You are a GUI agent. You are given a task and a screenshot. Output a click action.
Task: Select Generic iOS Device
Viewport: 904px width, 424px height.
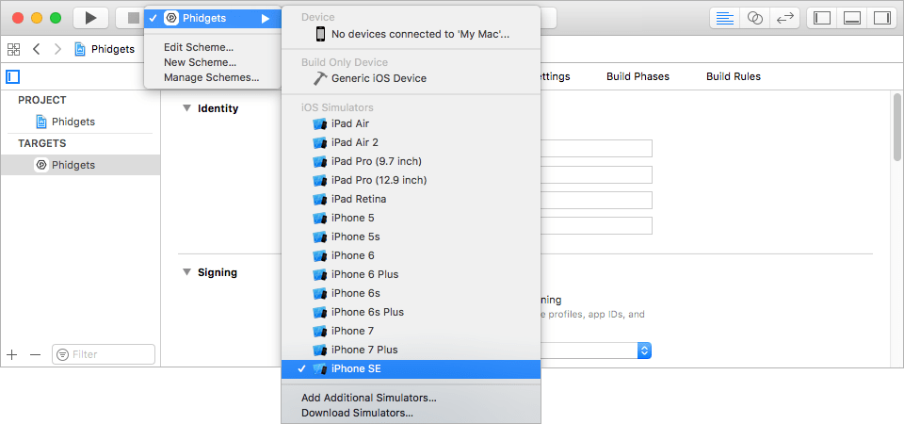411,78
